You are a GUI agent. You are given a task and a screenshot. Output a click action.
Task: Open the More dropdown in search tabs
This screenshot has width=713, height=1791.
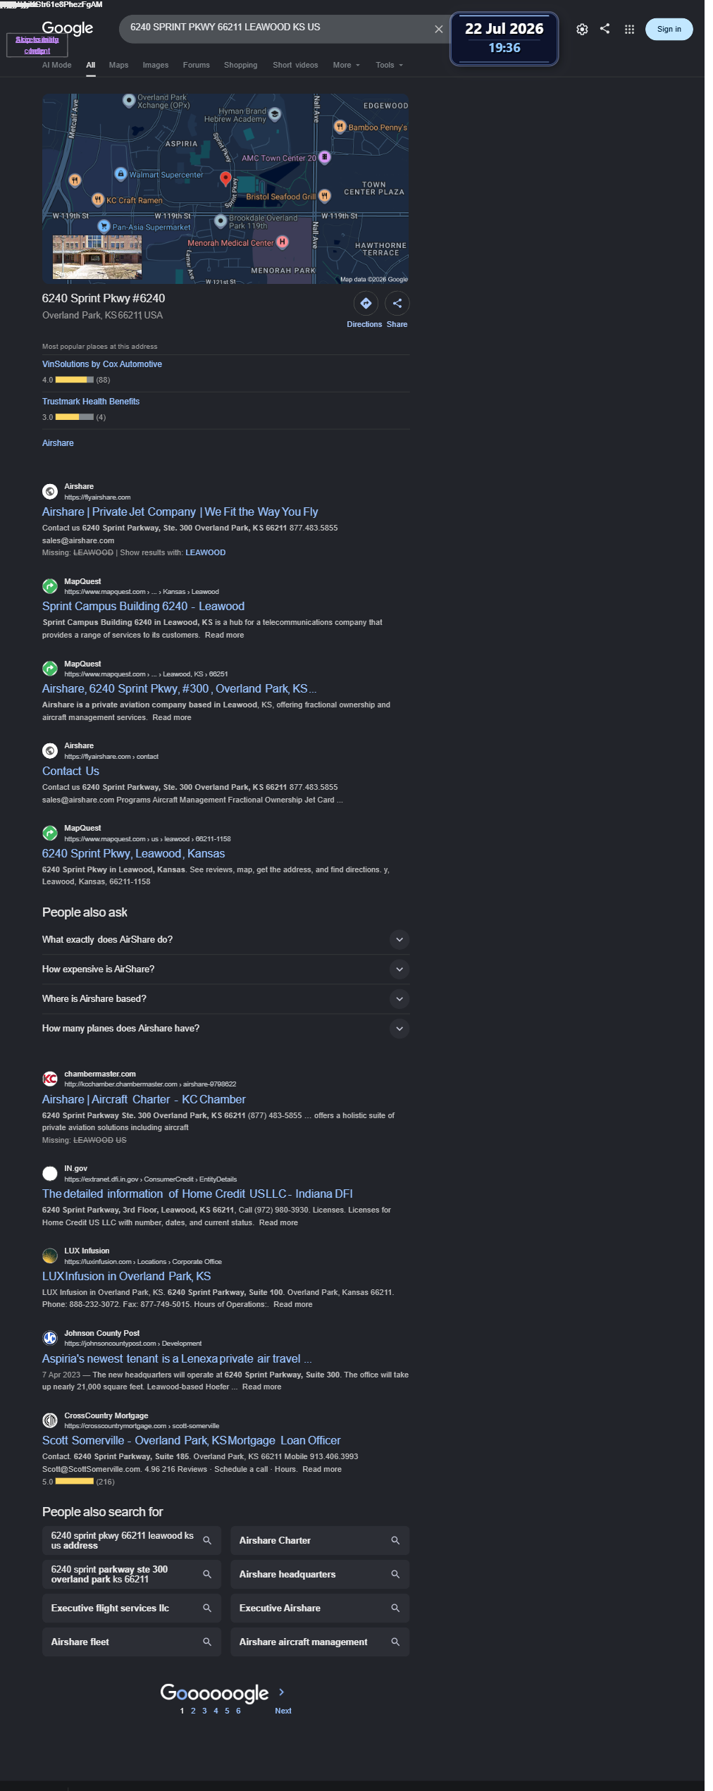coord(346,65)
